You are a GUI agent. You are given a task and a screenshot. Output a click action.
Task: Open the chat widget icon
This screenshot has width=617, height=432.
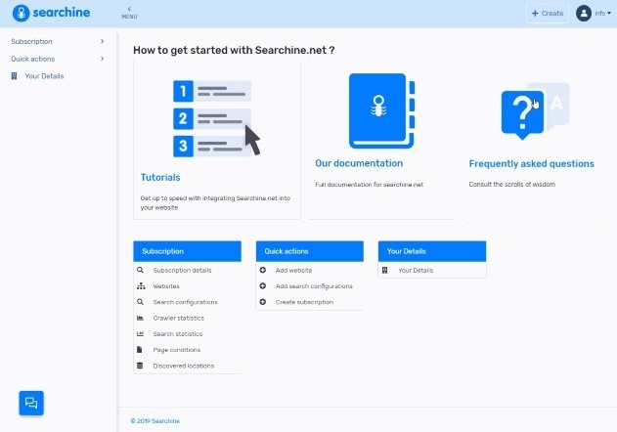pos(31,403)
